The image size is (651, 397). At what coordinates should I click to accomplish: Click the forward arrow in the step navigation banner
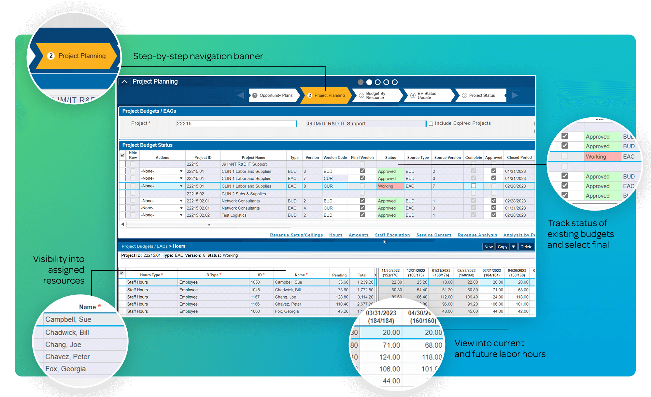tap(515, 95)
